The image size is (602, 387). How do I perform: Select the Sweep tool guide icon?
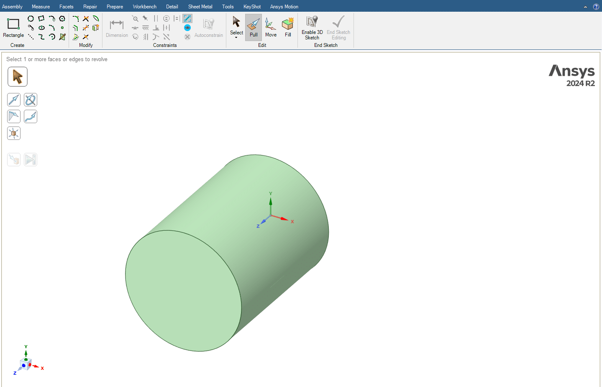pos(31,116)
